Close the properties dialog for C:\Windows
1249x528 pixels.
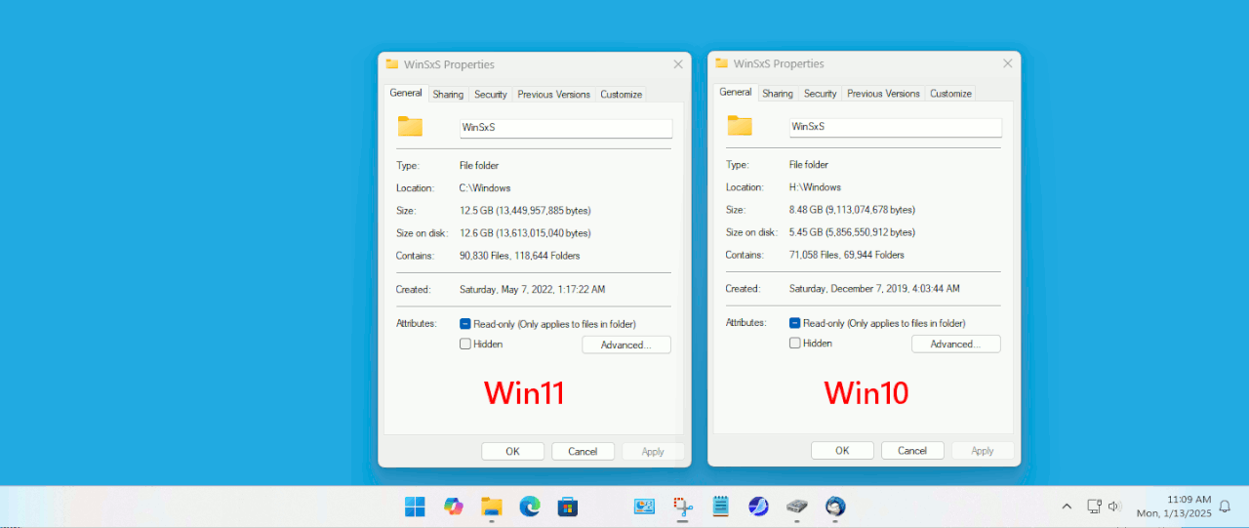click(x=678, y=64)
